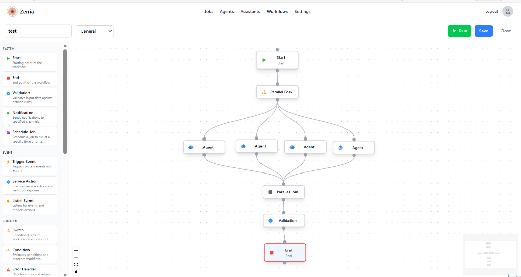Click the zoom in plus control
The width and height of the screenshot is (521, 277).
coord(76,250)
